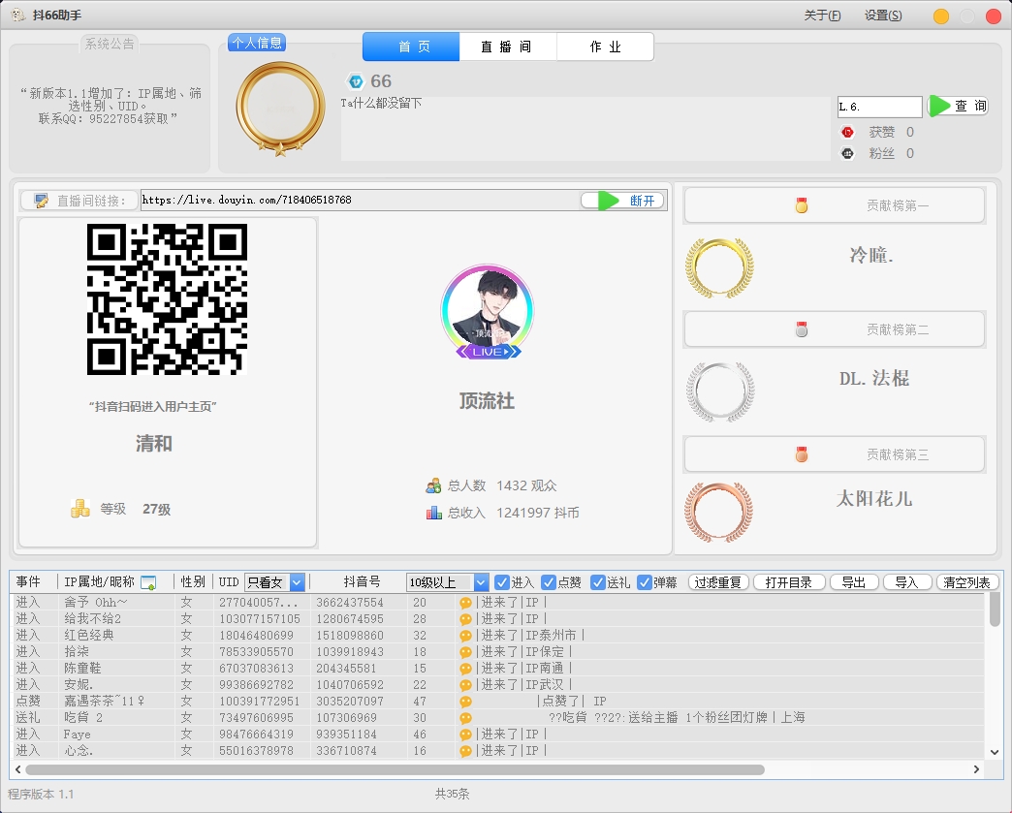This screenshot has width=1012, height=813.
Task: Click inside the streamer name input field
Action: [x=878, y=107]
